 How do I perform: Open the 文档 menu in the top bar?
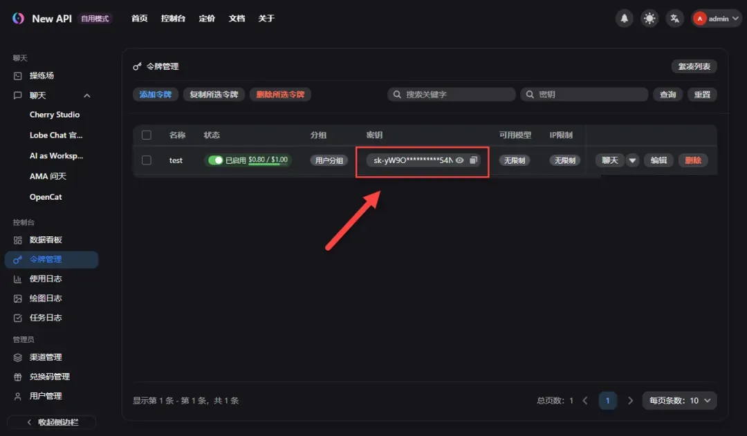click(237, 18)
